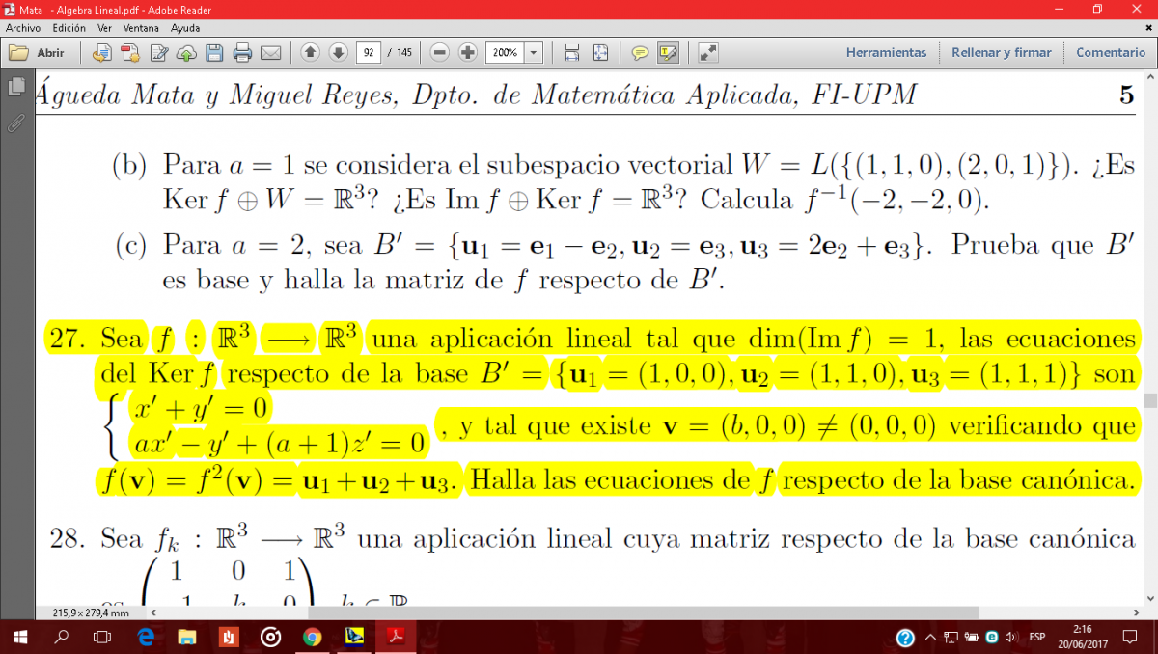Toggle the page thumbnails side panel
Image resolution: width=1158 pixels, height=654 pixels.
[15, 88]
